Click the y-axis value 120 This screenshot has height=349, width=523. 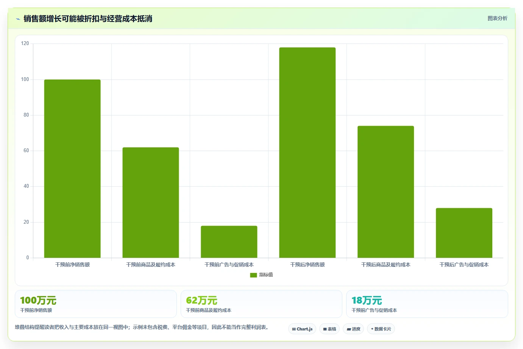point(25,44)
